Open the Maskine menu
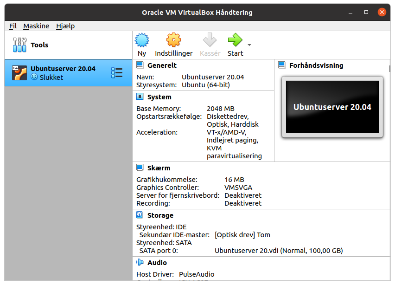Image resolution: width=395 pixels, height=285 pixels. coord(36,26)
